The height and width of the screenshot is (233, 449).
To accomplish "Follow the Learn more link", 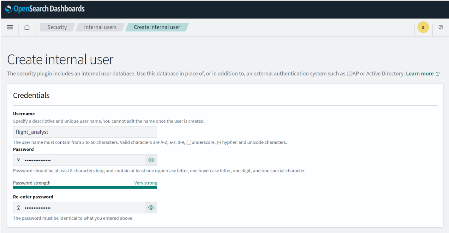I will (x=420, y=74).
